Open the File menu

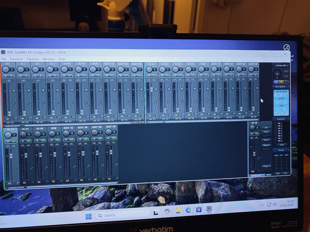click(x=4, y=59)
